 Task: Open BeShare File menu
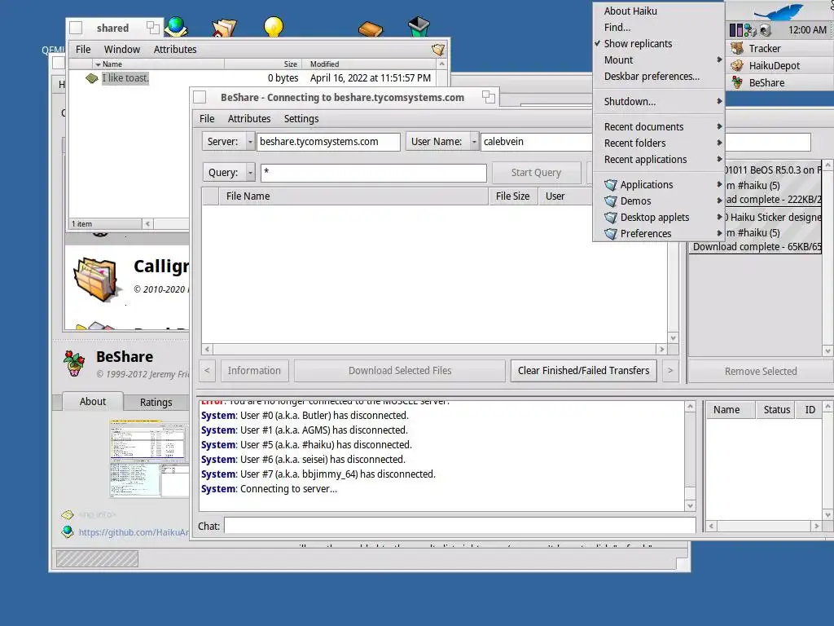207,119
